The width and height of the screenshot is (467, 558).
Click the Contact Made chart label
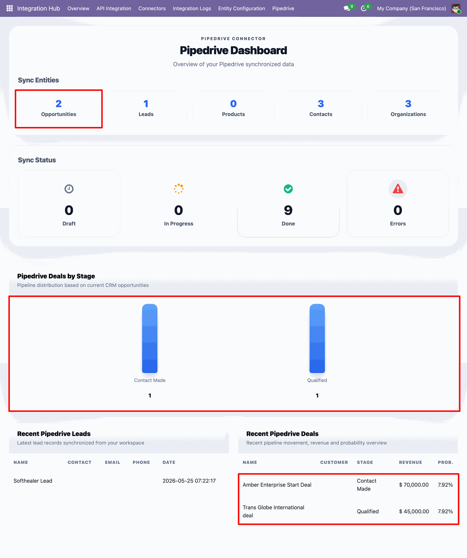pos(150,380)
